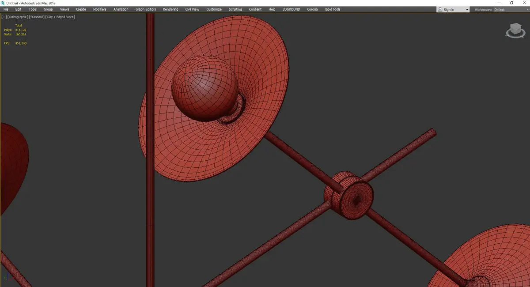This screenshot has height=287, width=530.
Task: Click the Polys count statistic
Action: [15, 30]
